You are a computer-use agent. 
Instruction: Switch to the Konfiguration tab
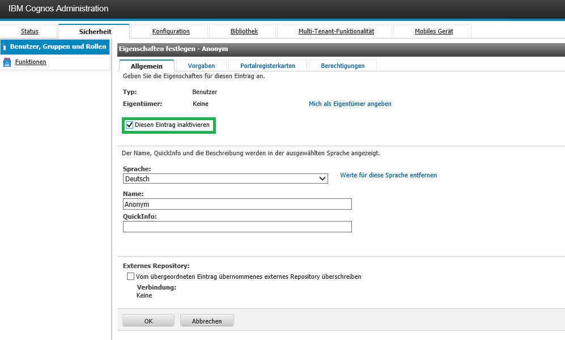pos(171,31)
